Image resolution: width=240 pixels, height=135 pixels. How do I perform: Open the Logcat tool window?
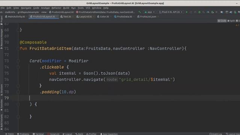(x=67, y=134)
